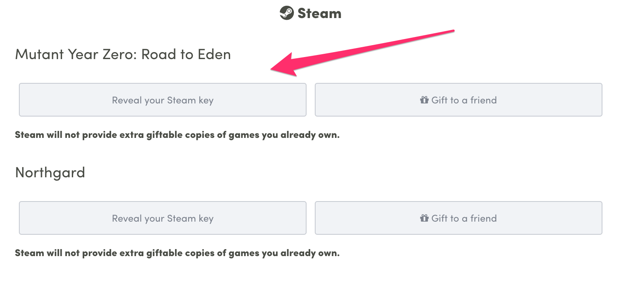
Task: Select the Steam heading text
Action: click(x=319, y=14)
